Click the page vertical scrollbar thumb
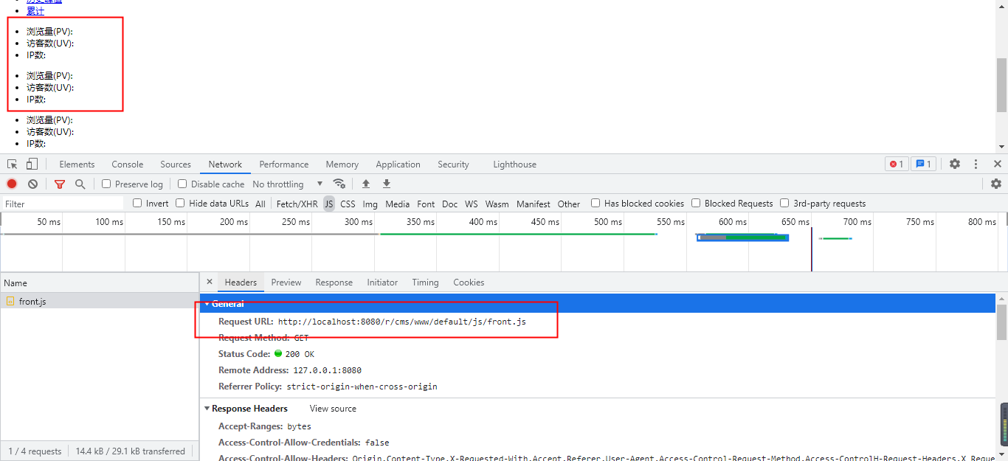The width and height of the screenshot is (1008, 461). 1002,86
